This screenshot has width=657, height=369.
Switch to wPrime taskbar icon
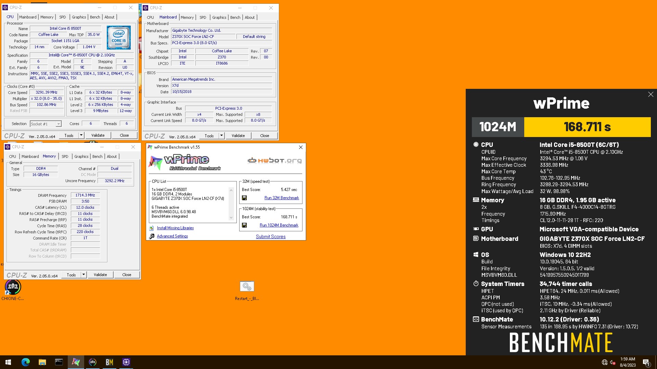tap(76, 362)
